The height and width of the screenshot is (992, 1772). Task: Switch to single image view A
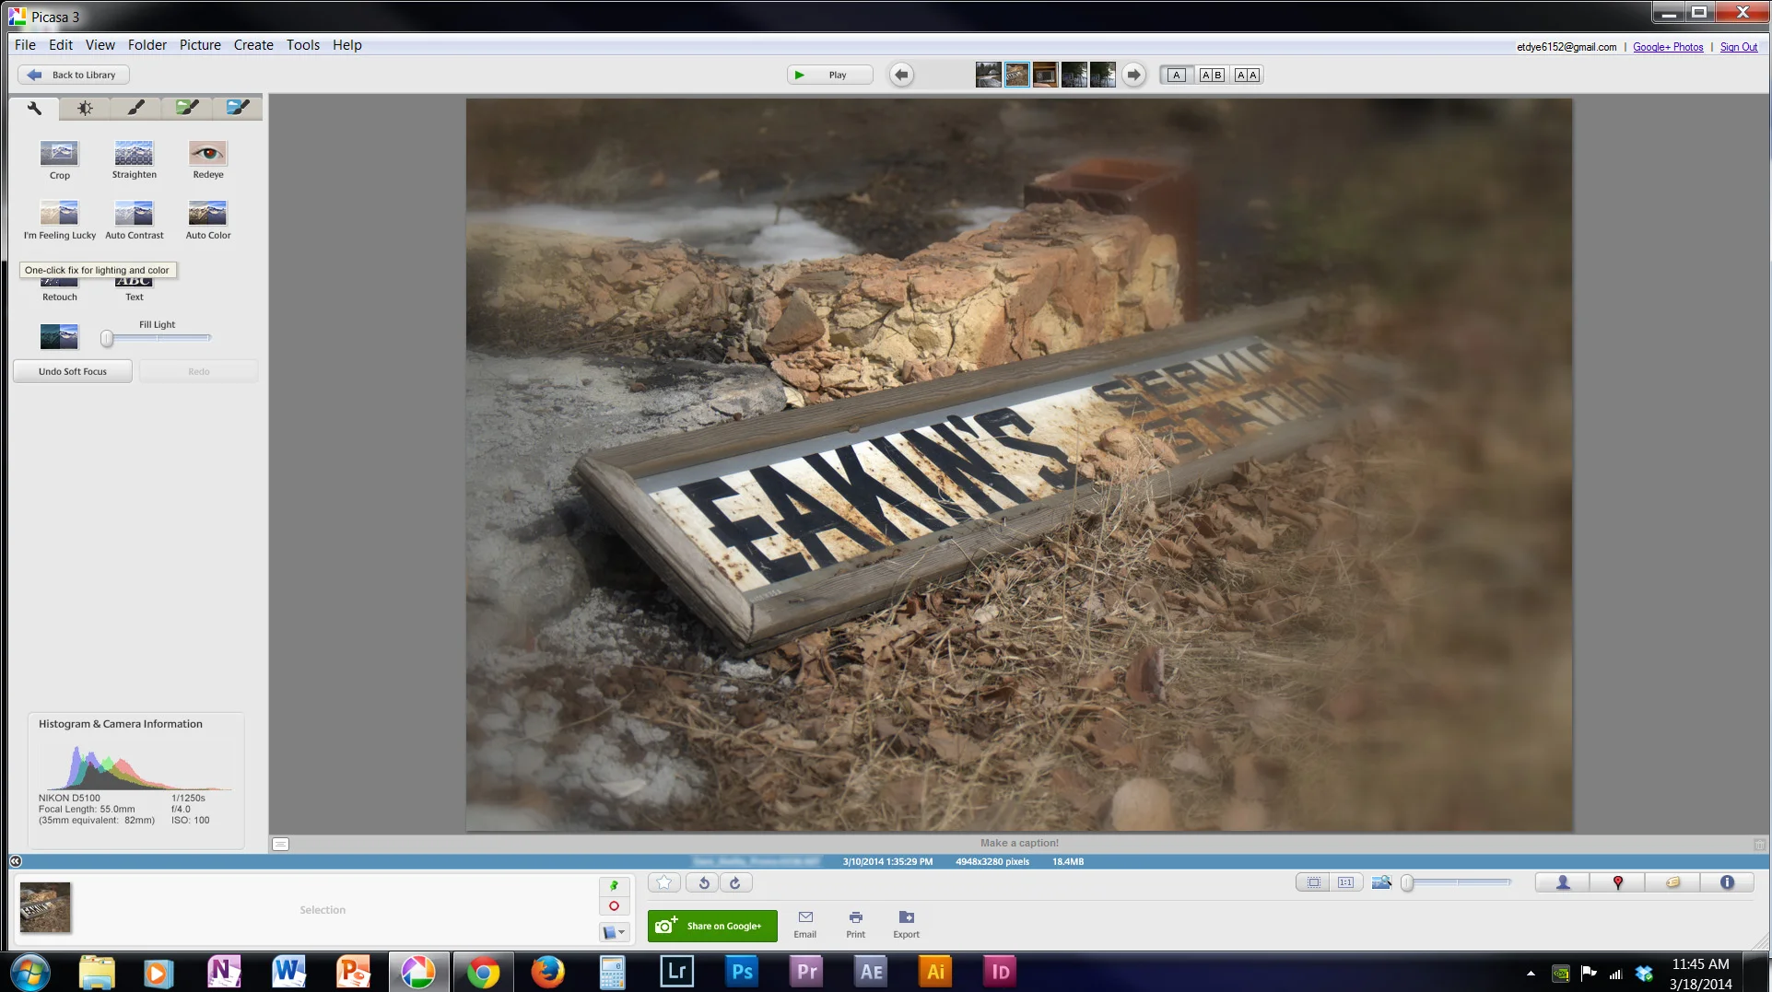[1176, 75]
